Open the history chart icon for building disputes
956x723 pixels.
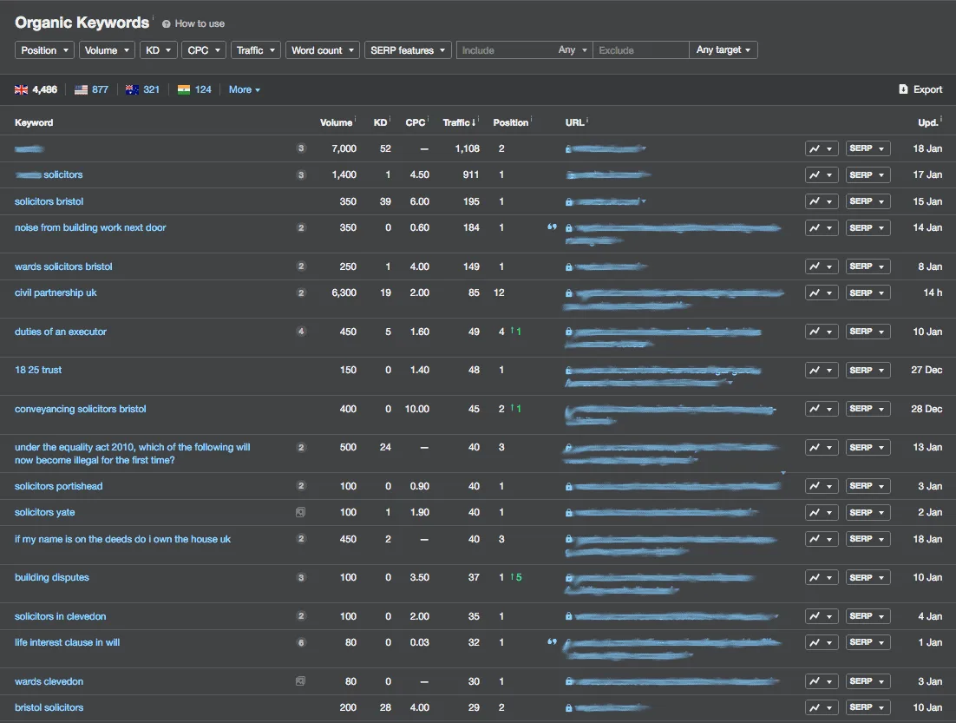click(822, 577)
